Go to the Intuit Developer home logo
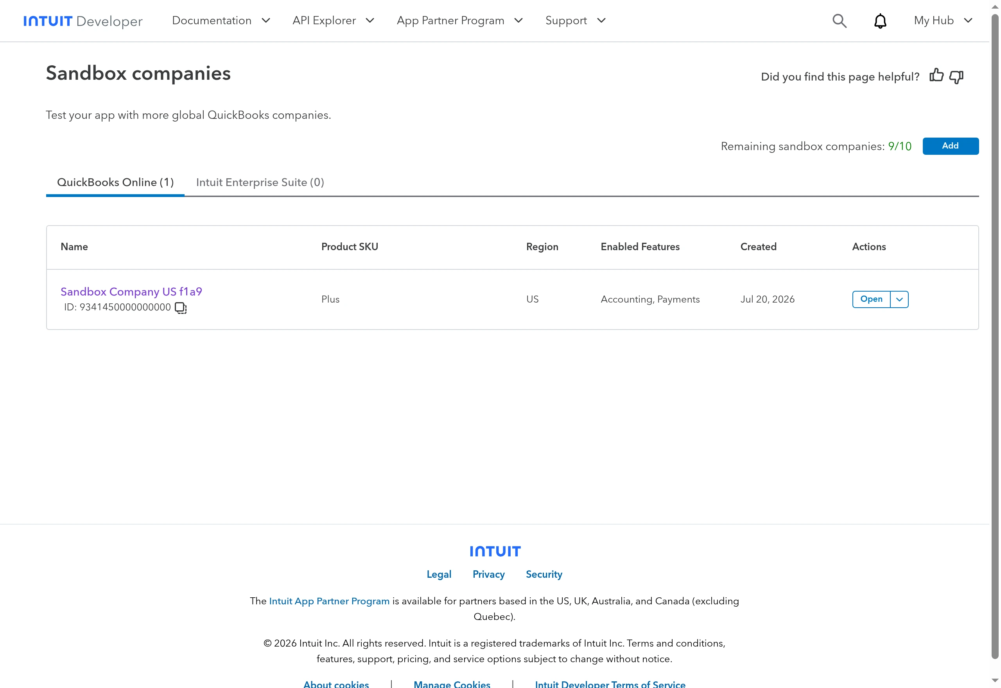This screenshot has width=1001, height=688. coord(83,21)
